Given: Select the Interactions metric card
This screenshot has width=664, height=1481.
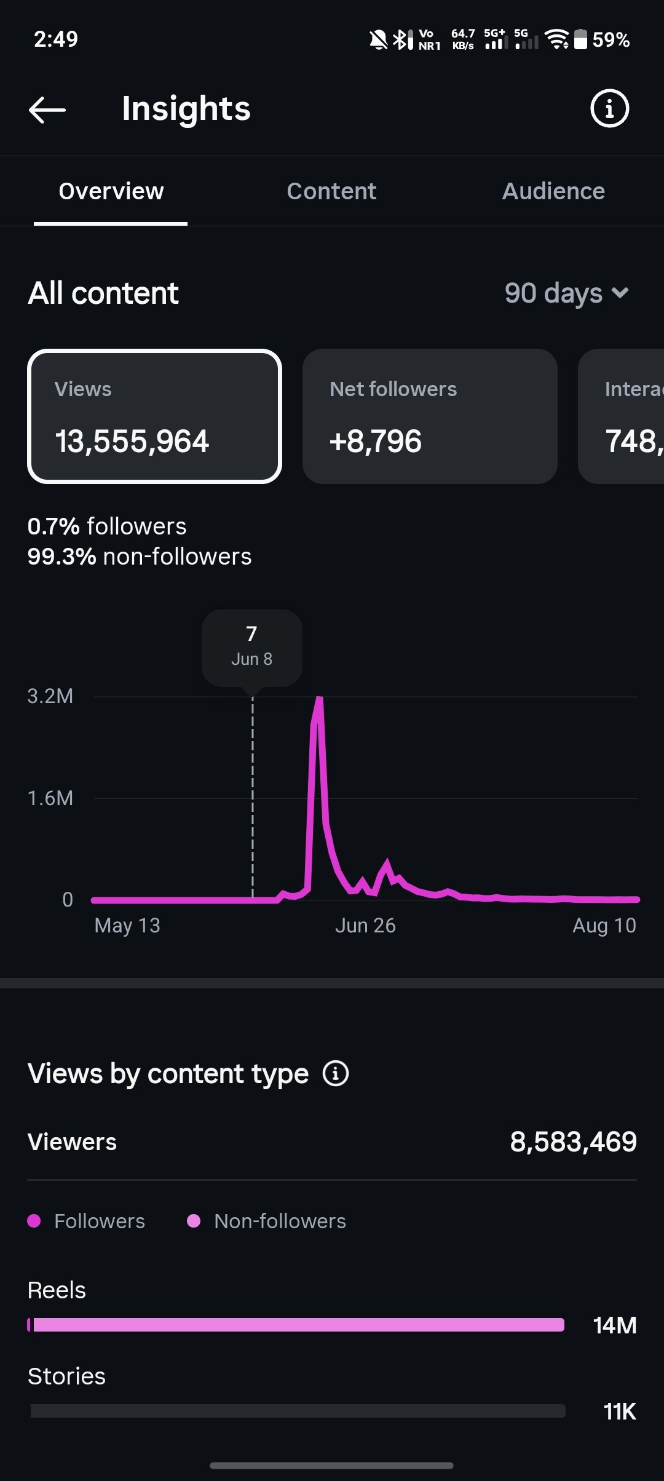Looking at the screenshot, I should 621,416.
